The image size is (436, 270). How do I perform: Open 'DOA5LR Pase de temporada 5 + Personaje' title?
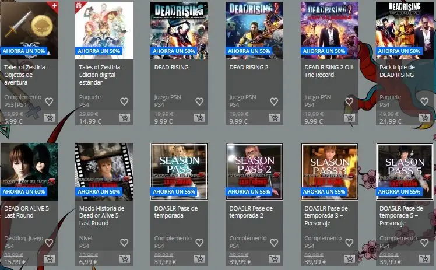click(x=401, y=216)
